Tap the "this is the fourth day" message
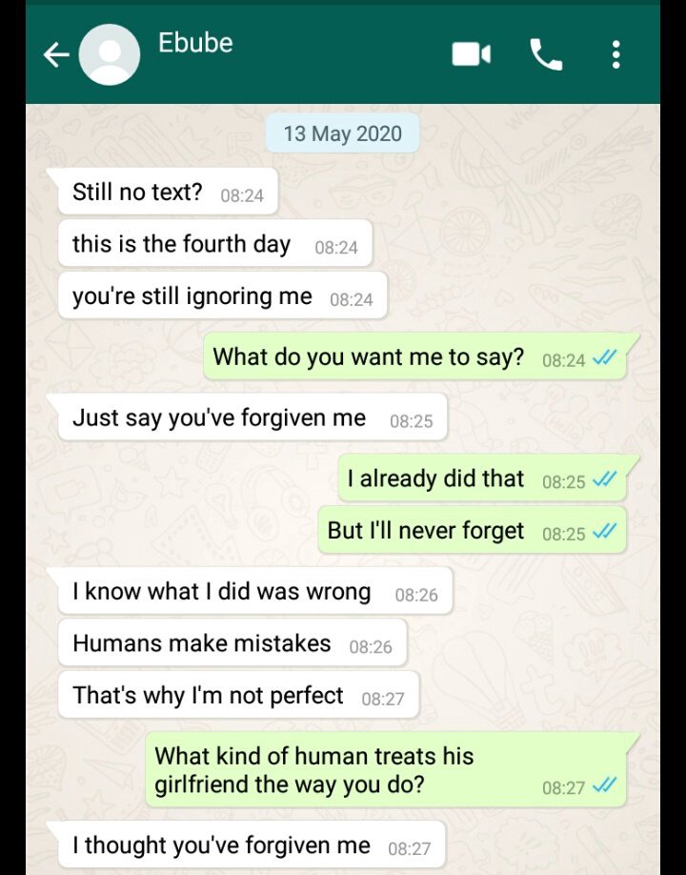 [214, 243]
